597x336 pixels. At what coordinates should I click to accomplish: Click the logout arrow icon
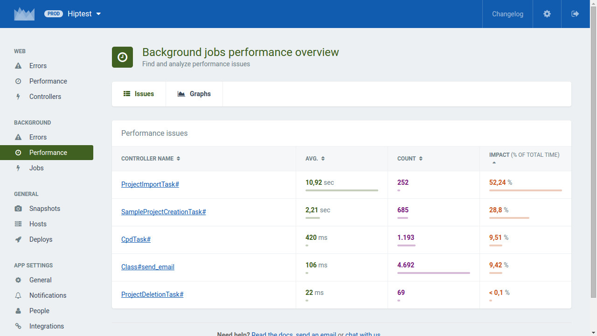coord(575,14)
